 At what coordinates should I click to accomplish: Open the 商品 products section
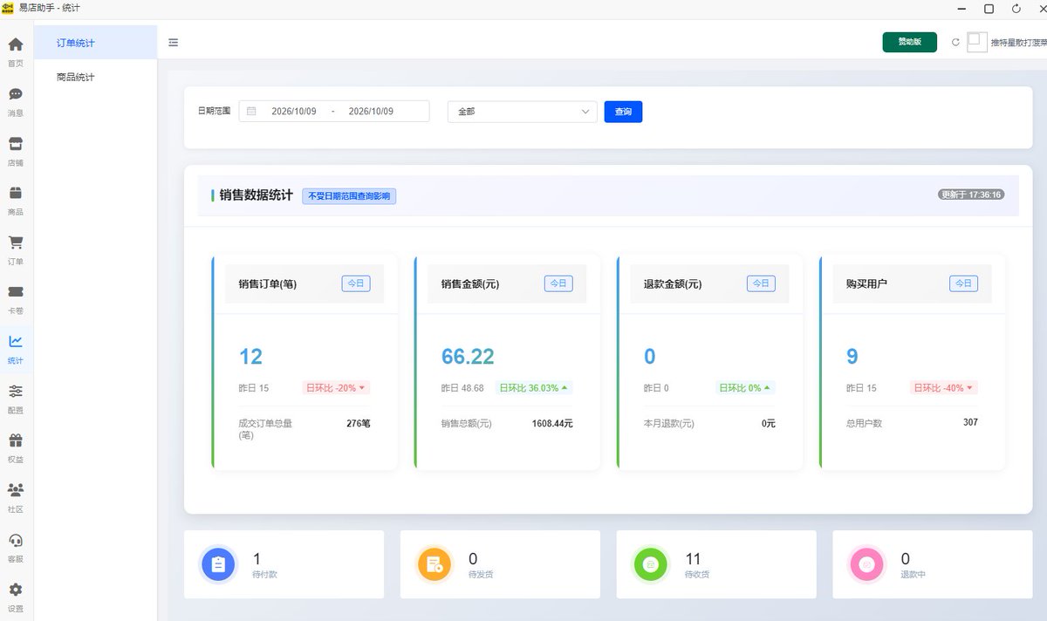pyautogui.click(x=16, y=200)
